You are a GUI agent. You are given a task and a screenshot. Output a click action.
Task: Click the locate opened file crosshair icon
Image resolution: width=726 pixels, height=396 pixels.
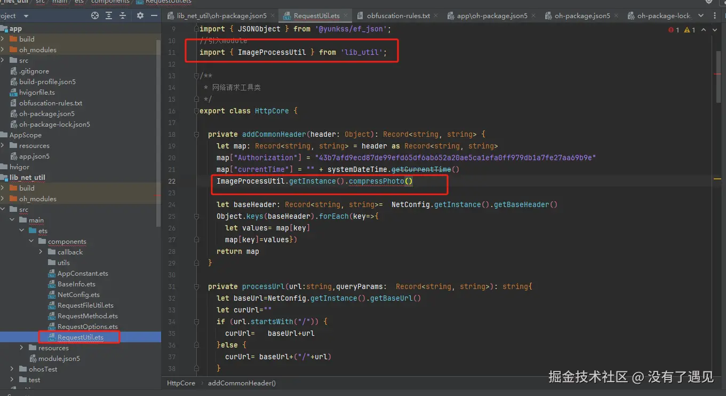95,15
